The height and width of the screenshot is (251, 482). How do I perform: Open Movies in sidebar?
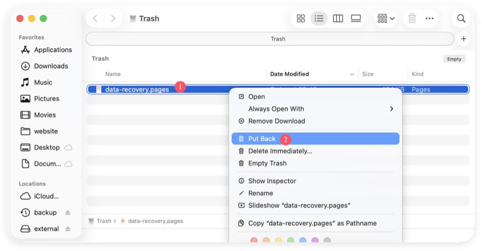[39, 115]
